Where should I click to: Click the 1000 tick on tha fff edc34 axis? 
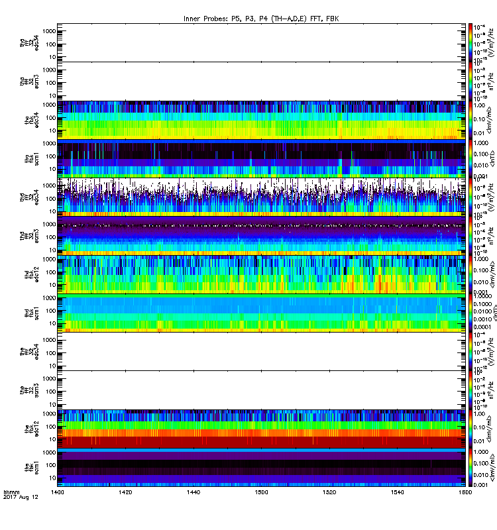[49, 31]
